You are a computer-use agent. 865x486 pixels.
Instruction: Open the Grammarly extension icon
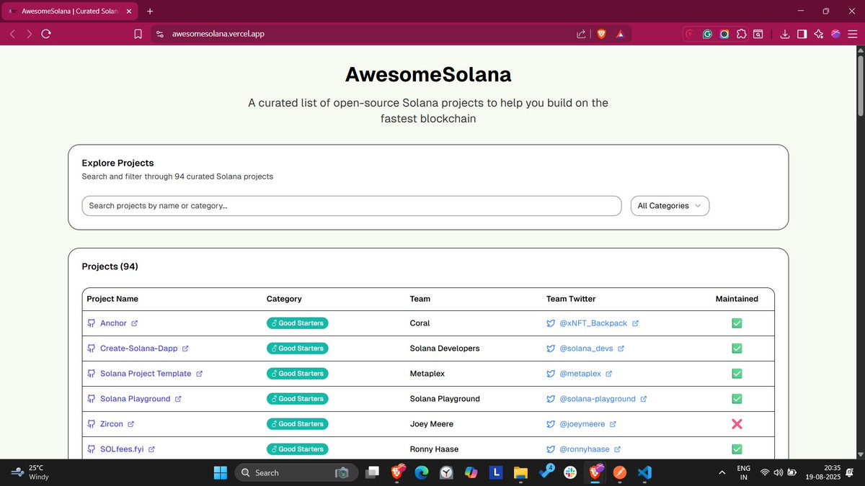point(707,34)
